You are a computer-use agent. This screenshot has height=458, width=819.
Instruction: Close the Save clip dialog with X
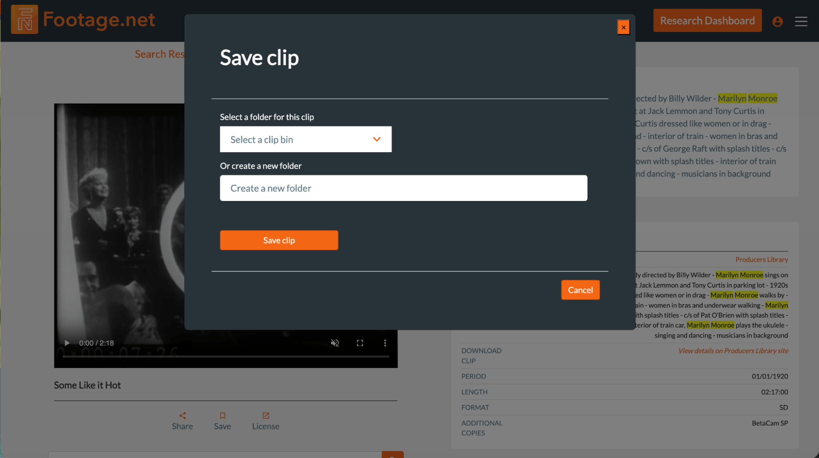click(623, 27)
